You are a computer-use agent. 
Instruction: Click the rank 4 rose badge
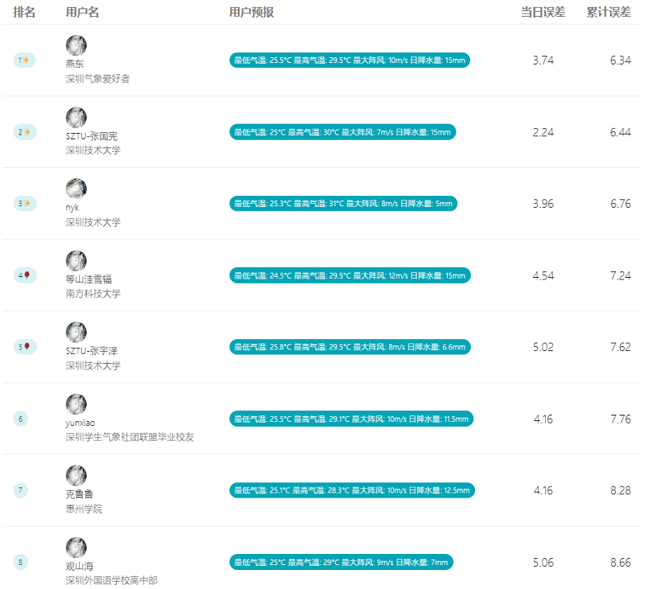pos(25,275)
